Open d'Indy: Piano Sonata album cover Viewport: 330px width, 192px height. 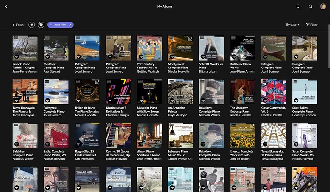point(149,136)
